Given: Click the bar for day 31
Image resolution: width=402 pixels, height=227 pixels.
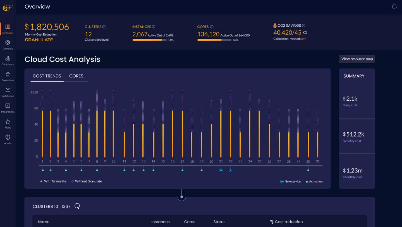Looking at the screenshot, I should [318, 133].
